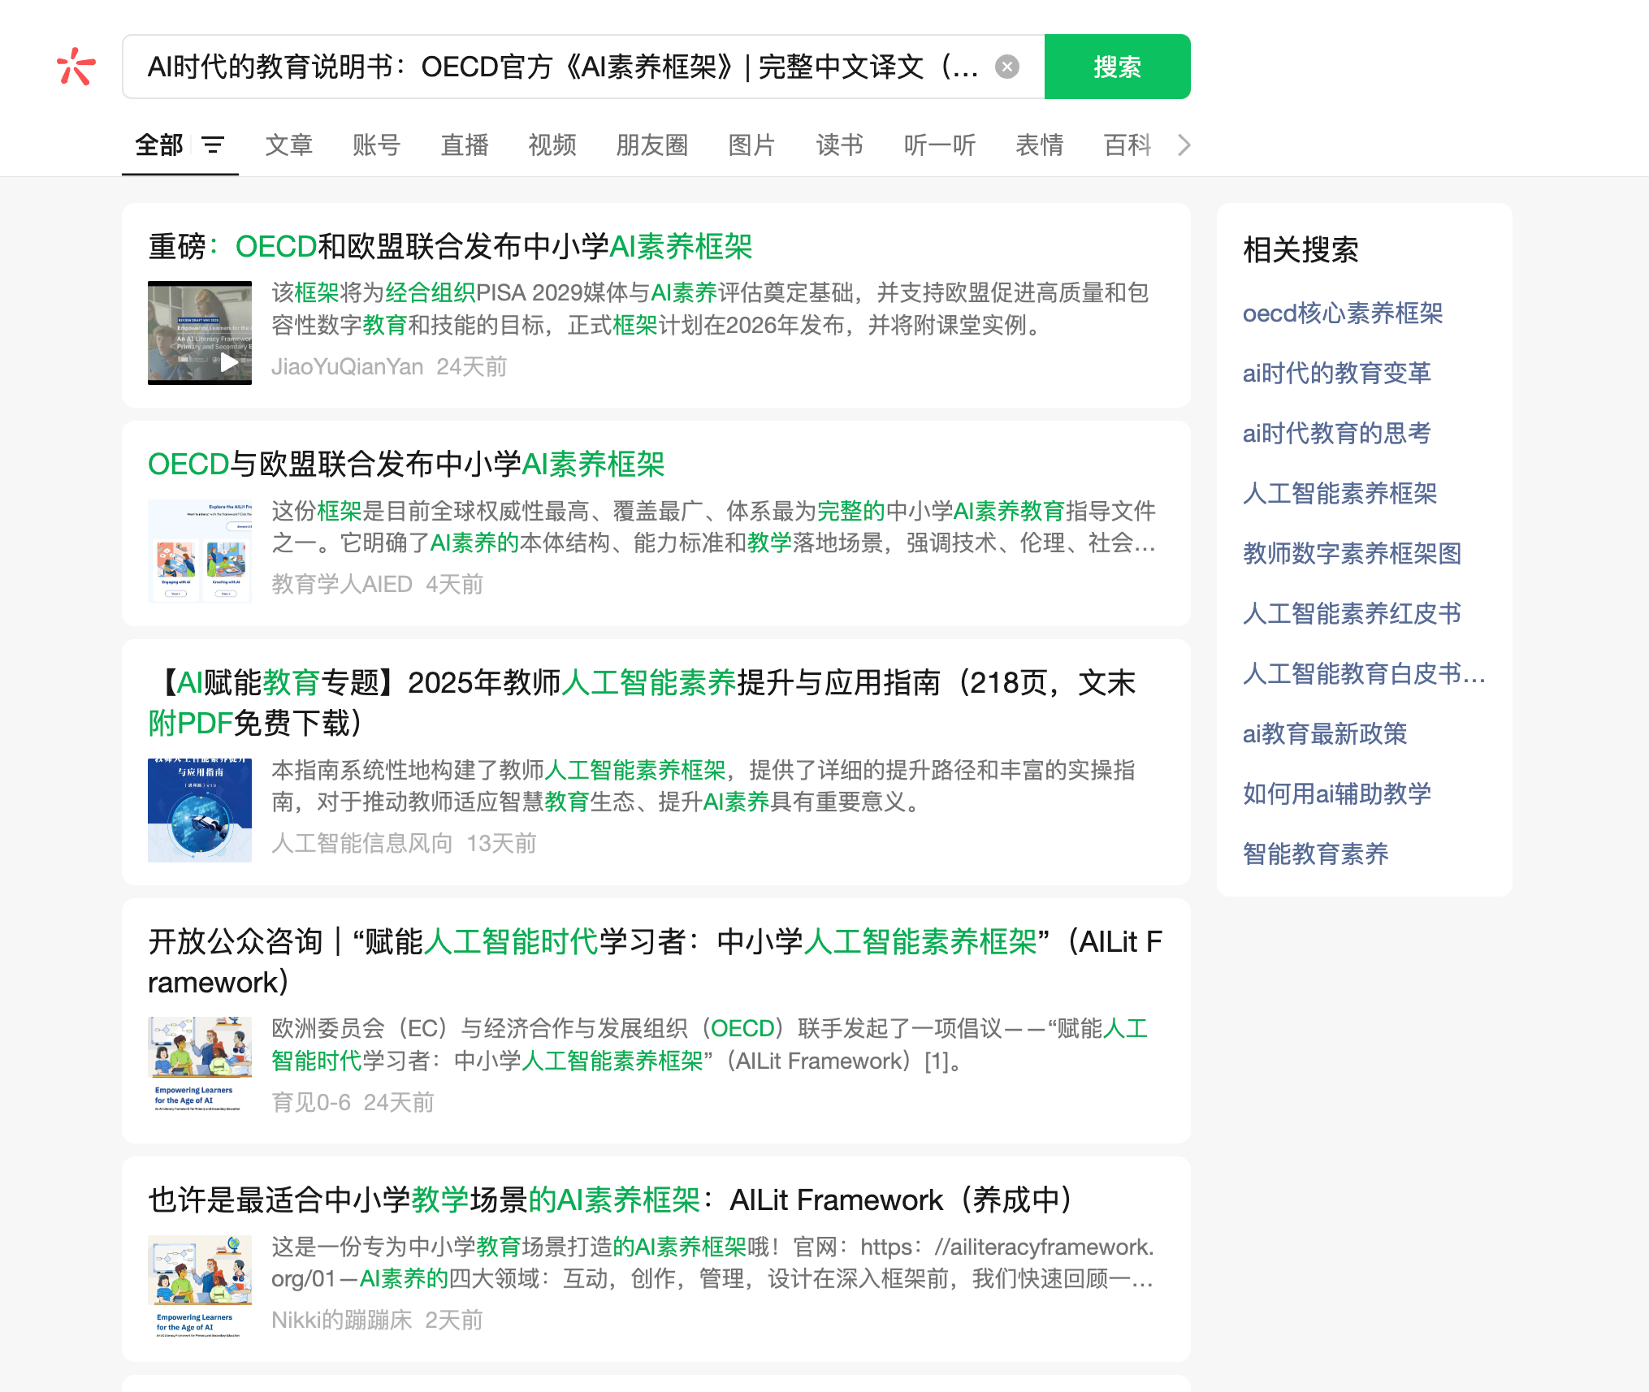Open 开放公众咨询 AILit Framework article title
Viewport: 1649px width, 1392px height.
tap(655, 962)
